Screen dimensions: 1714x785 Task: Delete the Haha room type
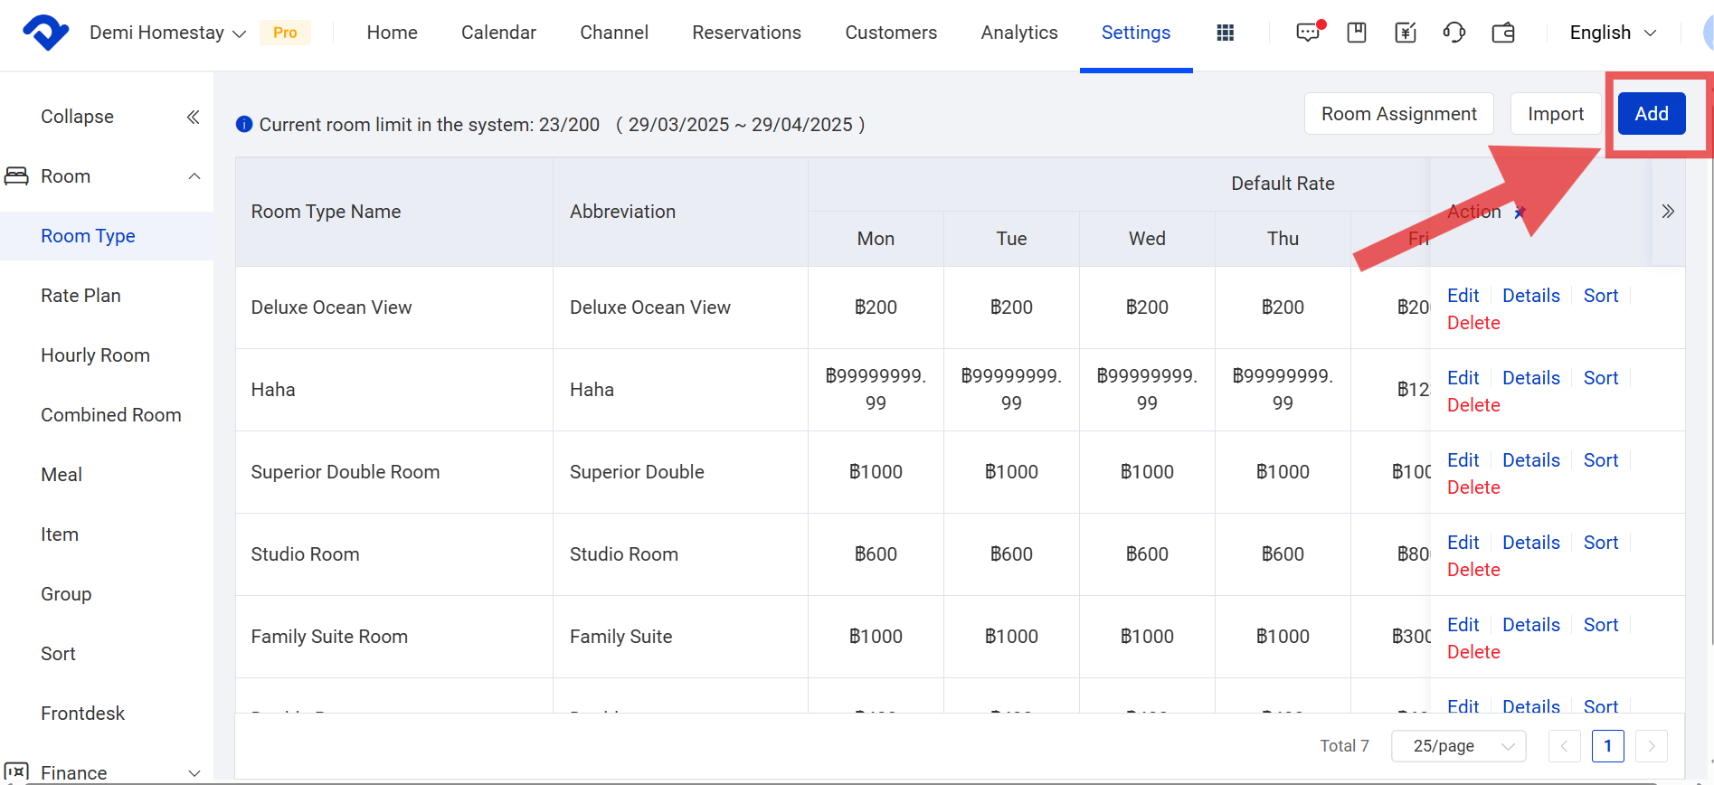click(1473, 405)
